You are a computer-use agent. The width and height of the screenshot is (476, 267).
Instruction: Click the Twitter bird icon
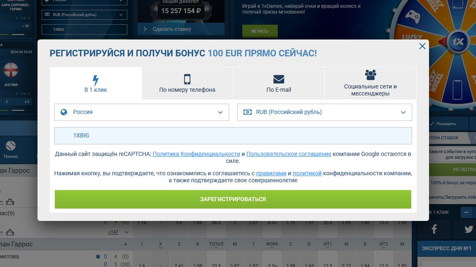(x=469, y=229)
